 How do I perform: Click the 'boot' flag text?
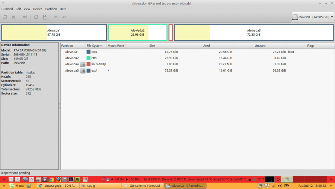pos(291,52)
